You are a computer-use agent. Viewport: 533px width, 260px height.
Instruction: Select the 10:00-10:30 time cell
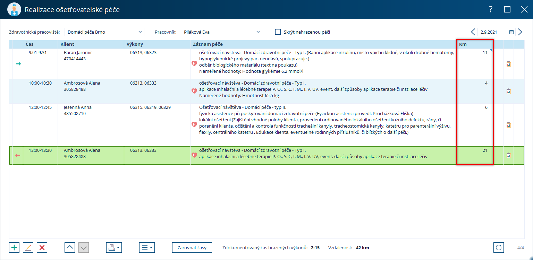tap(40, 83)
